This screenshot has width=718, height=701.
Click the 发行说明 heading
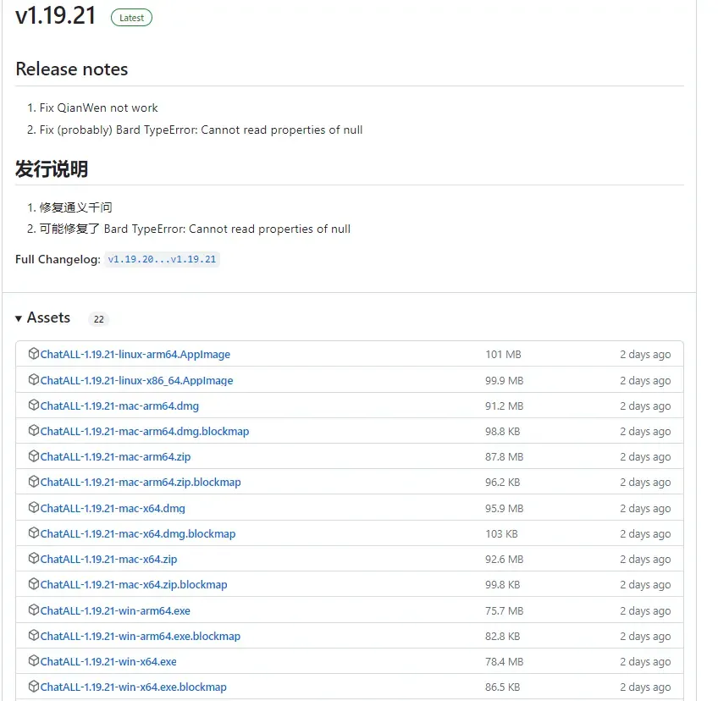click(x=52, y=169)
